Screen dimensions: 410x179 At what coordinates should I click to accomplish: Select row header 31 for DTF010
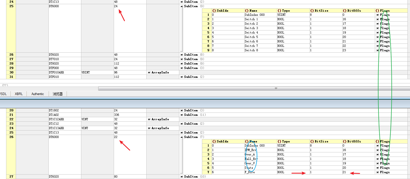(x=11, y=77)
